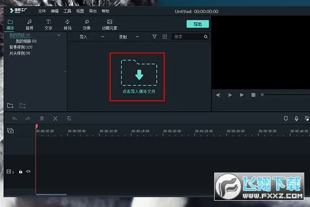Click the marker shield icon

(286, 118)
